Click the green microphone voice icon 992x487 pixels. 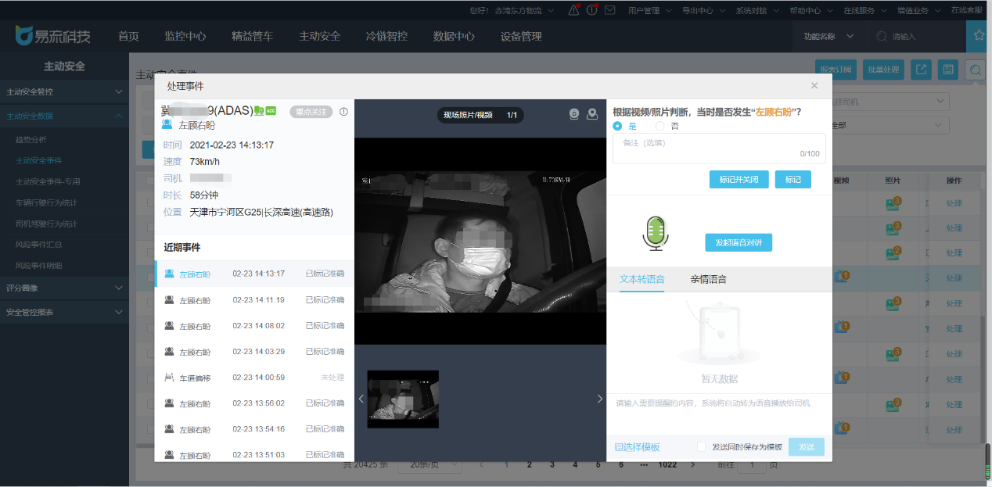(657, 233)
